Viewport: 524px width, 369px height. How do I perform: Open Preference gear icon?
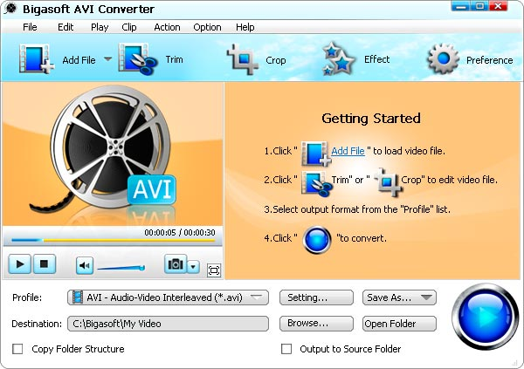coord(443,58)
